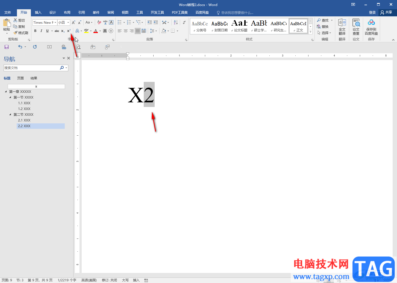Viewport: 397px width, 283px height.
Task: Open the Change Case Aa dropdown
Action: (x=89, y=22)
